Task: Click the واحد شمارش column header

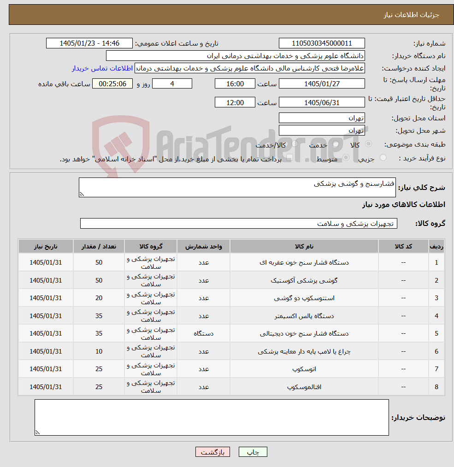Action: 204,246
